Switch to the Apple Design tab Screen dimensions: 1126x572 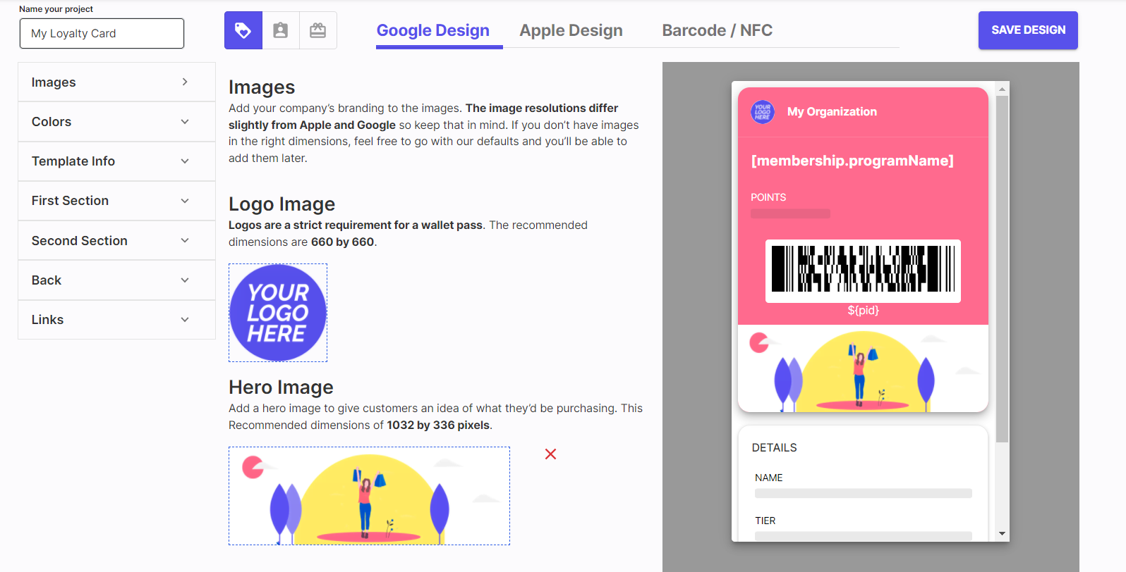click(571, 30)
